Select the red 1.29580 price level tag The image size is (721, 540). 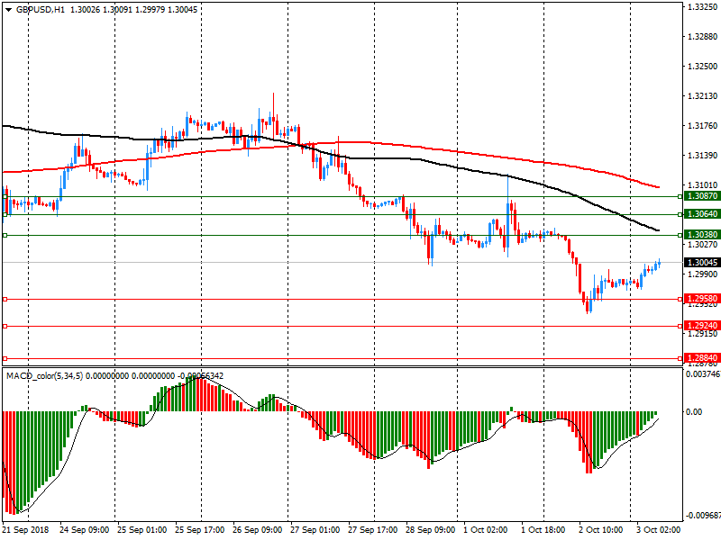(x=701, y=299)
